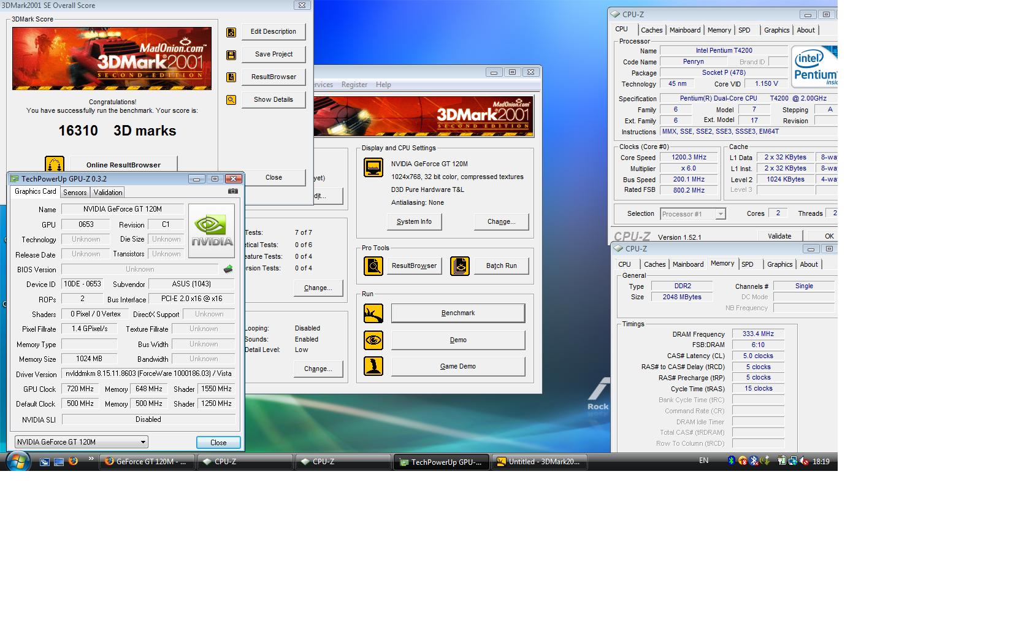Open the Graphics tab in top CPU-Z
This screenshot has height=631, width=1010.
(x=777, y=30)
